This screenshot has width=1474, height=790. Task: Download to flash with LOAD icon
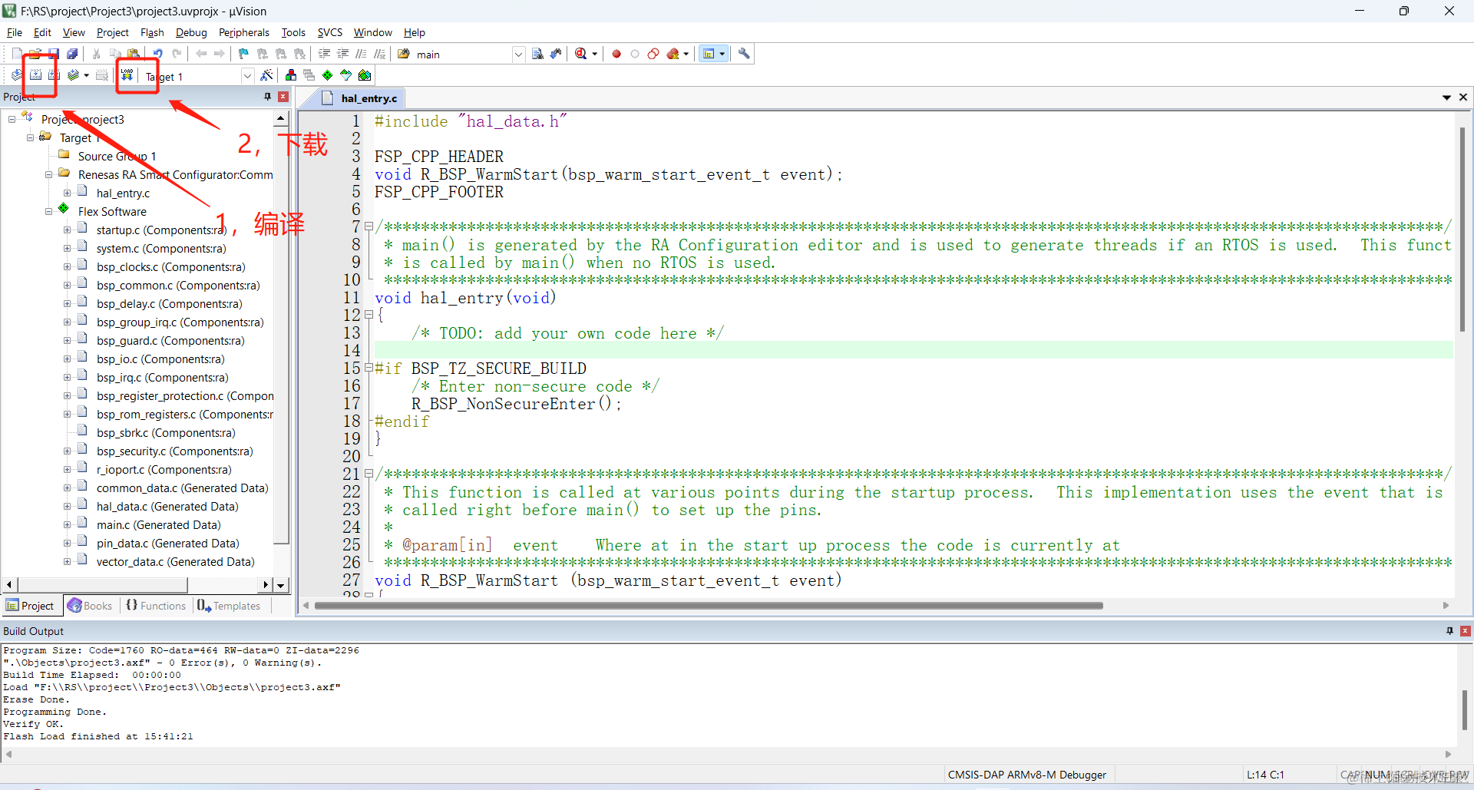click(x=127, y=75)
